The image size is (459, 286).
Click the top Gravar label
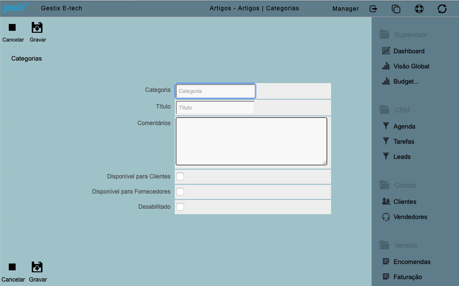pos(38,40)
